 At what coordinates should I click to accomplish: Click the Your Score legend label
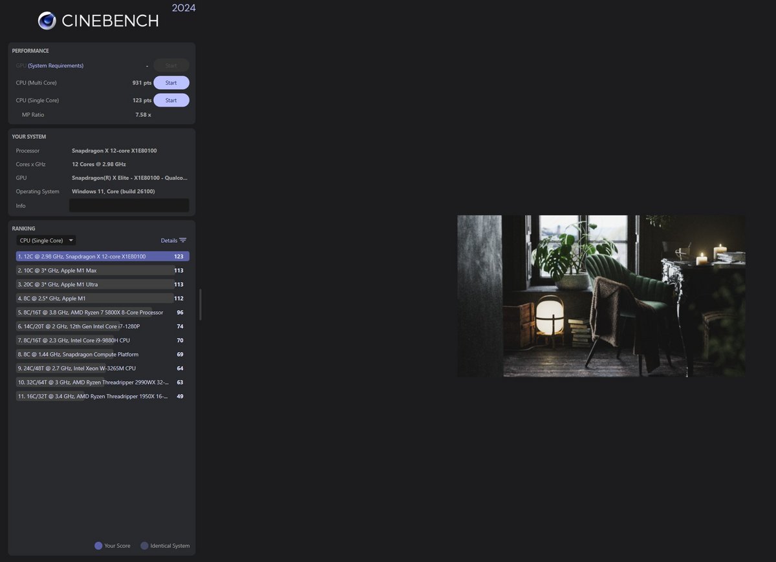[x=117, y=546]
